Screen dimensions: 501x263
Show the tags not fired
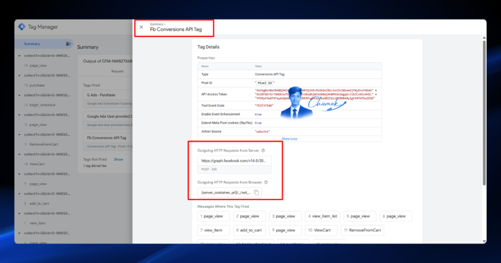click(x=118, y=159)
